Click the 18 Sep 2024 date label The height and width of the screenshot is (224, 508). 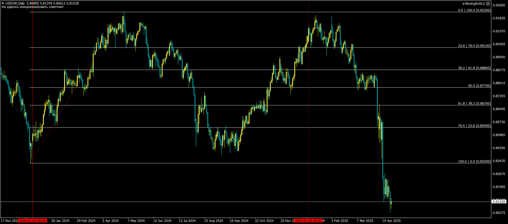(239, 221)
